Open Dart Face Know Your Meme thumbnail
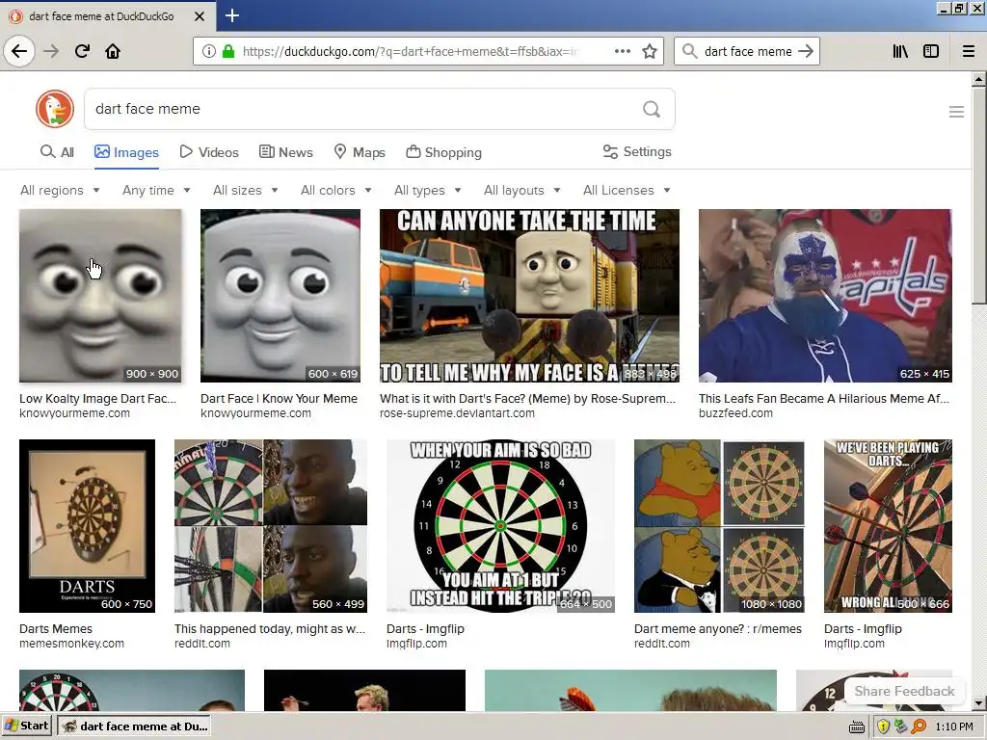 (x=280, y=296)
